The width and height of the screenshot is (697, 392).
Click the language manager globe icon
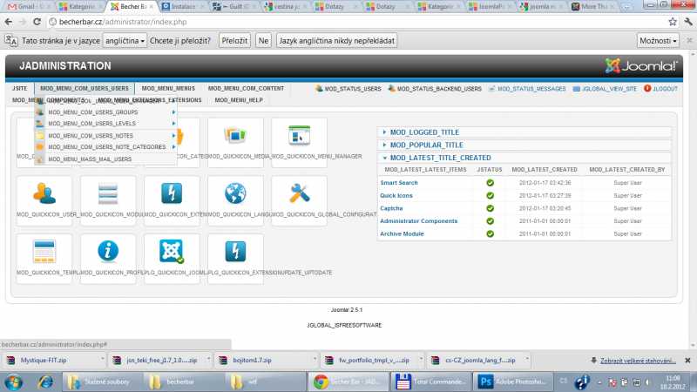point(235,194)
